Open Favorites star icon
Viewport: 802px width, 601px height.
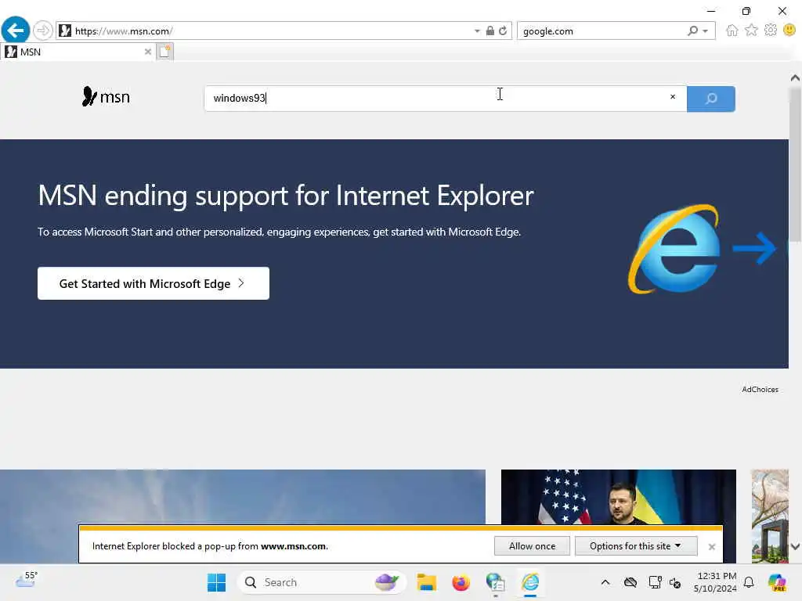pos(751,31)
